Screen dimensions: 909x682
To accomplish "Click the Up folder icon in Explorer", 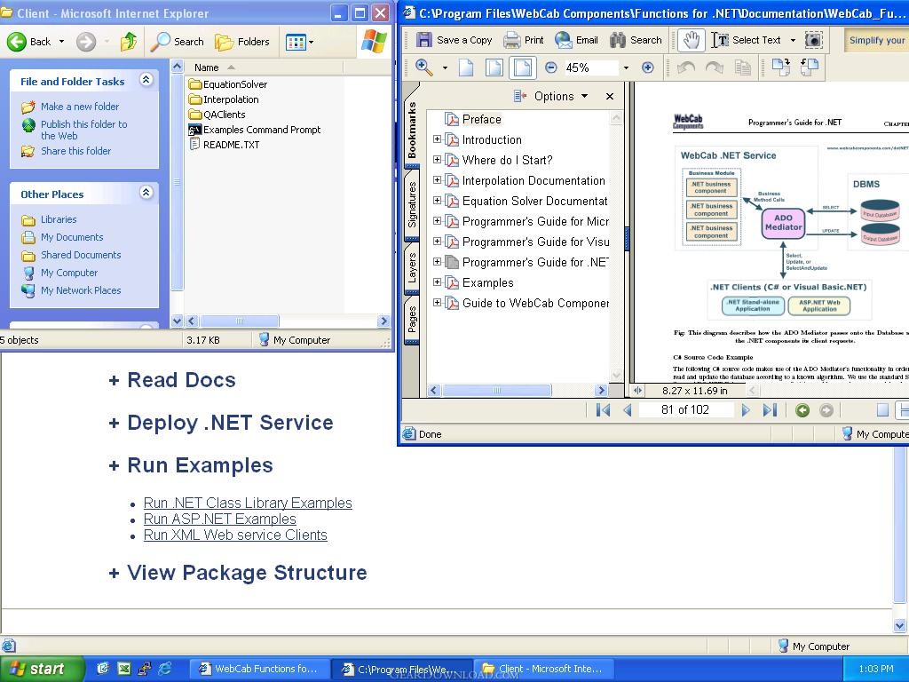I will point(130,41).
